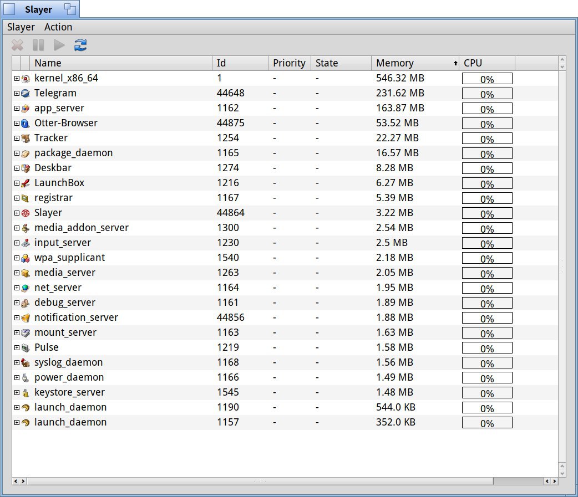Click the 1.49 MB memory value
This screenshot has height=497, width=578.
click(394, 377)
